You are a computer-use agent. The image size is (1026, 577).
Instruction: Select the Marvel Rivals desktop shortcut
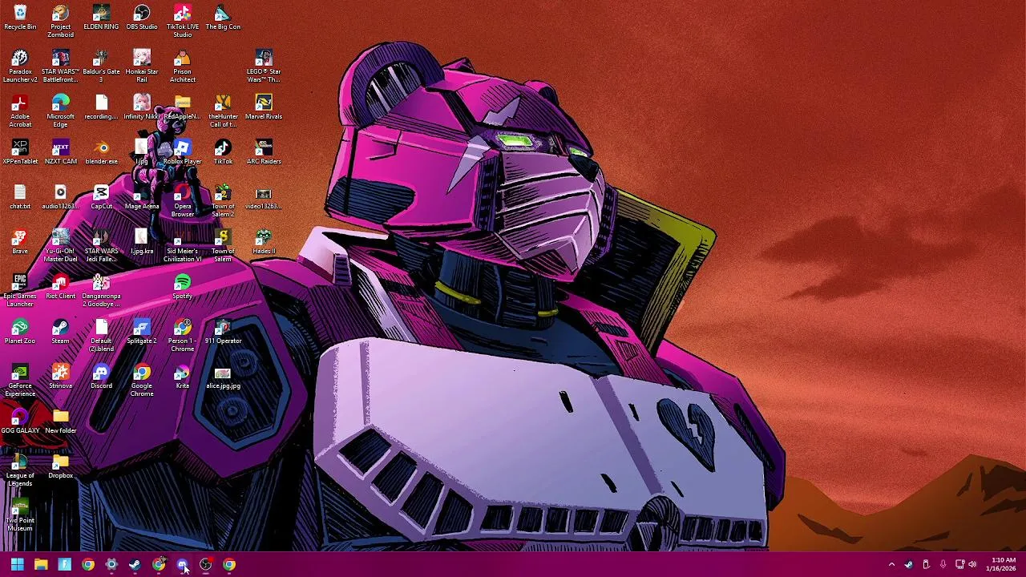(264, 107)
